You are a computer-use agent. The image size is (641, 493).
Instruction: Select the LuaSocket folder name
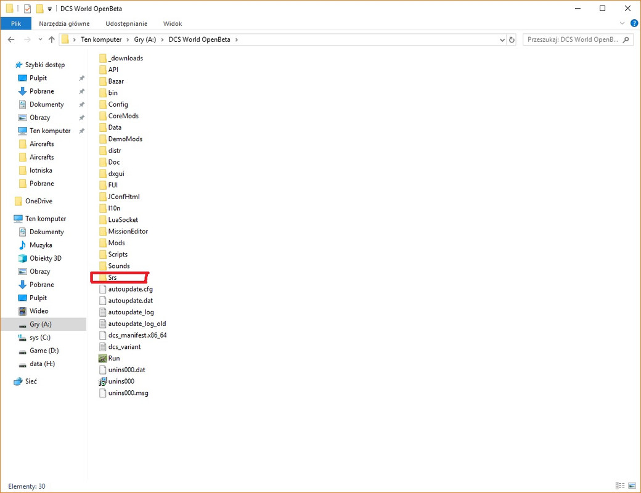pos(123,219)
